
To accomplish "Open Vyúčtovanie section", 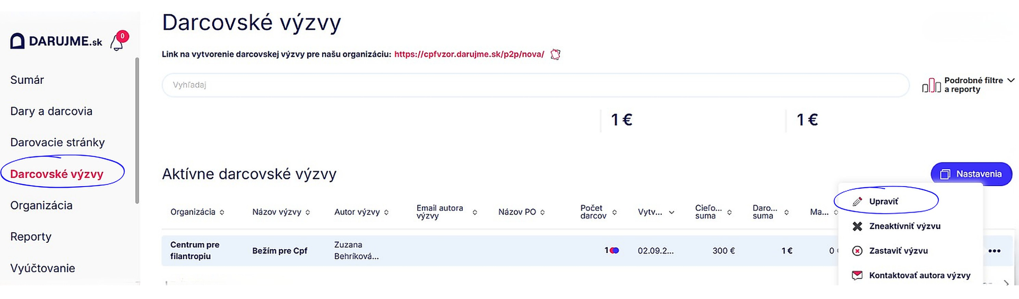I will [x=42, y=268].
